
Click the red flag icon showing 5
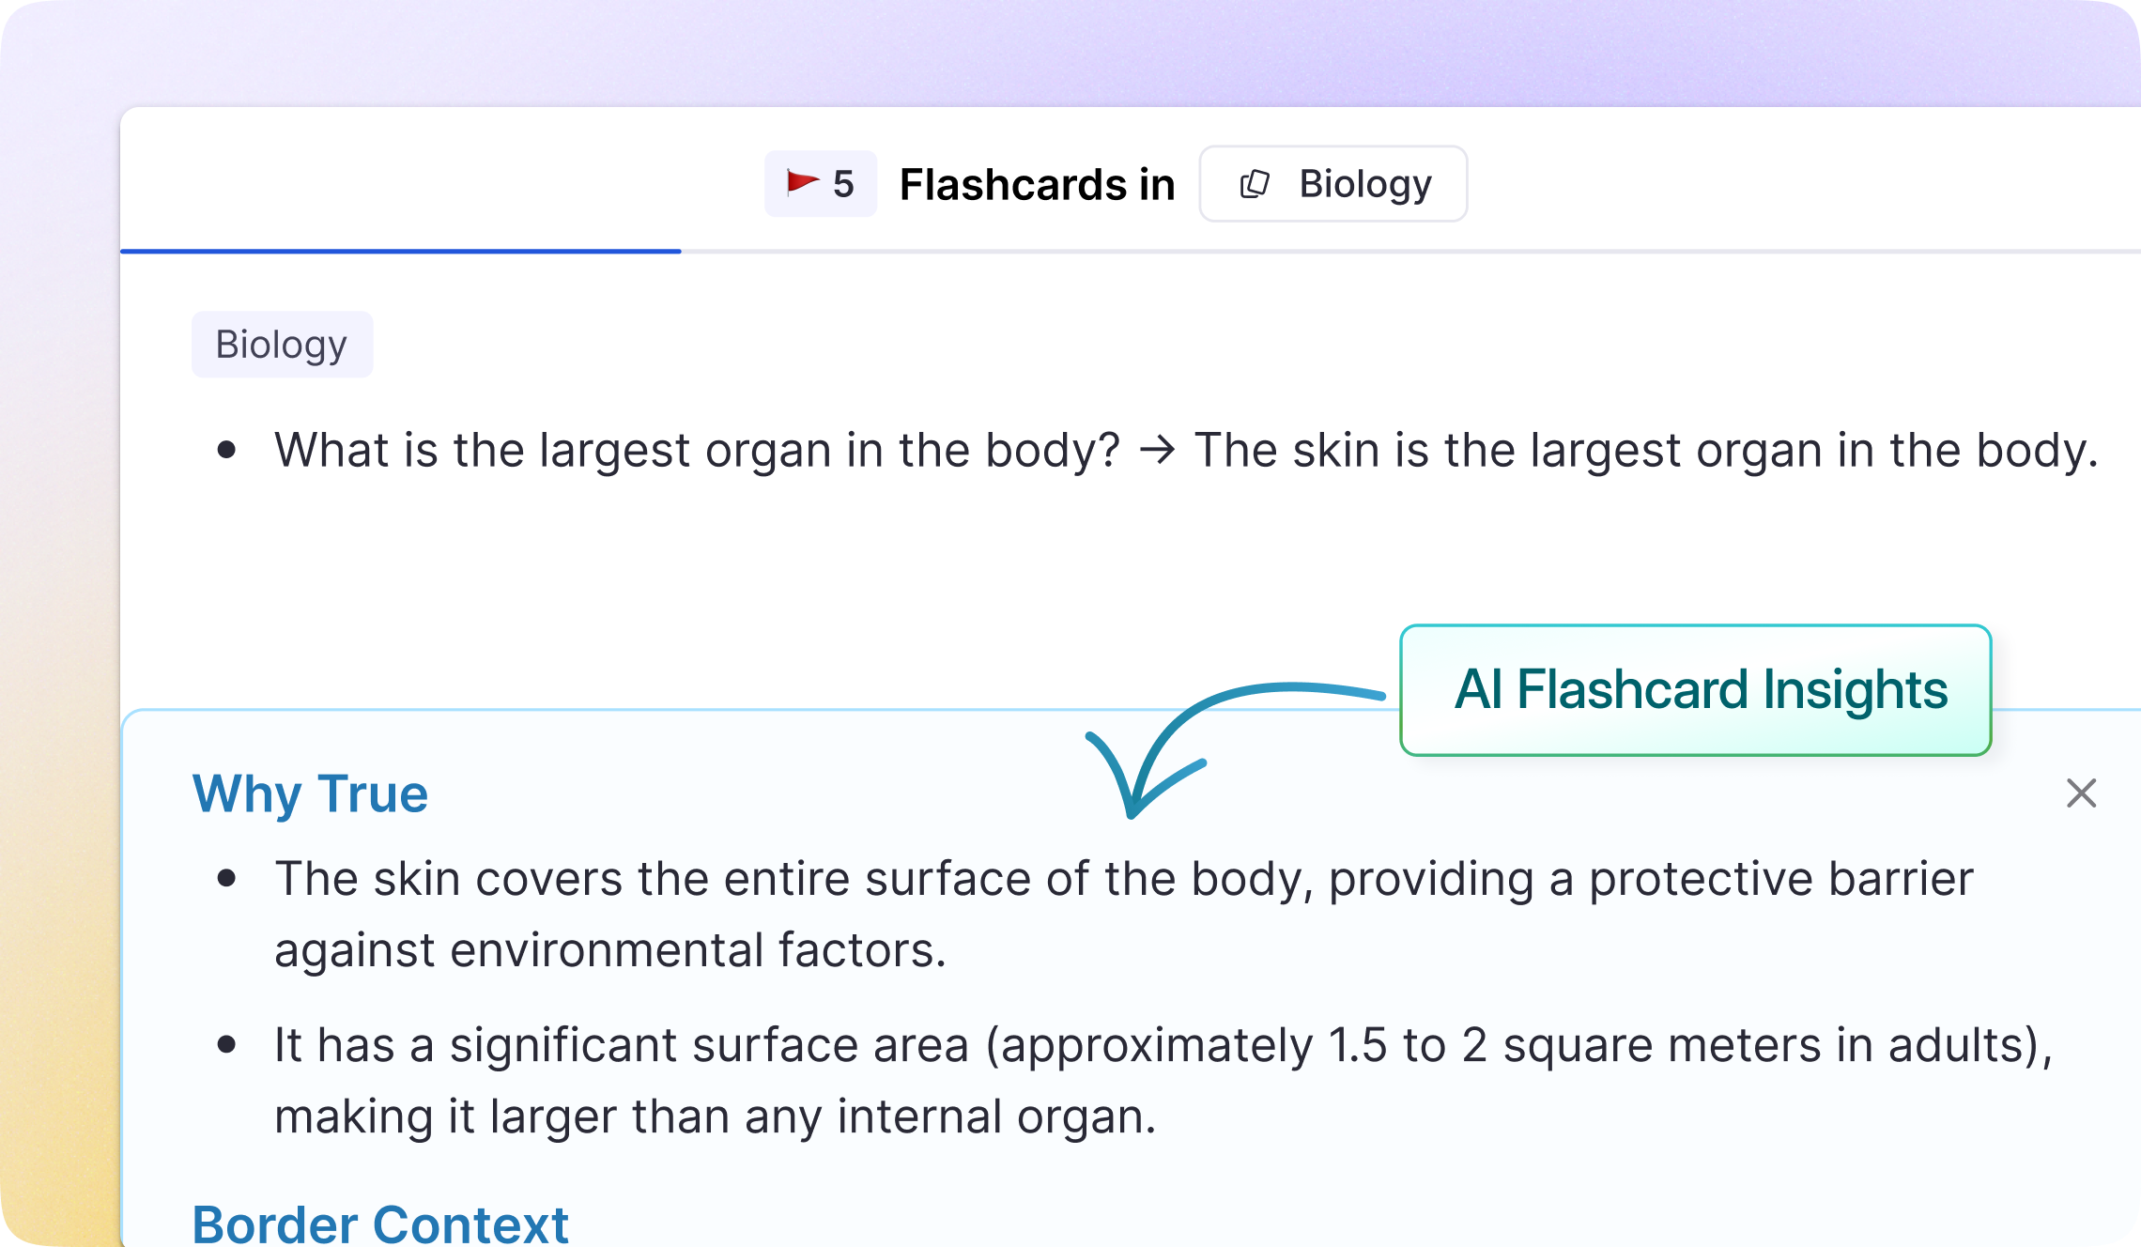click(803, 182)
